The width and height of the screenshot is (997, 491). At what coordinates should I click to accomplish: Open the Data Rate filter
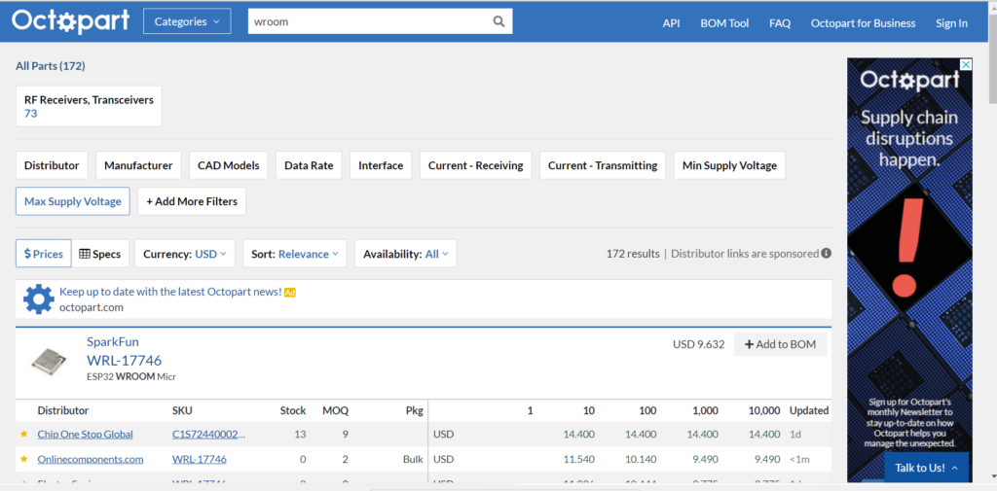click(x=309, y=165)
